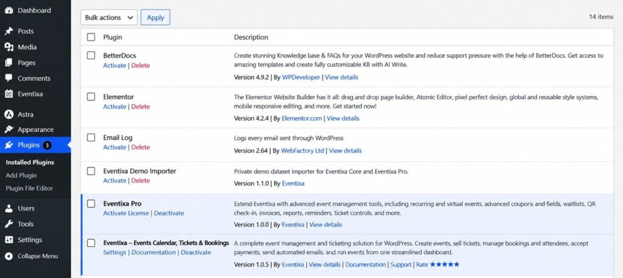Check the Eventixa Events Calendar checkbox
Image resolution: width=623 pixels, height=278 pixels.
pos(91,243)
